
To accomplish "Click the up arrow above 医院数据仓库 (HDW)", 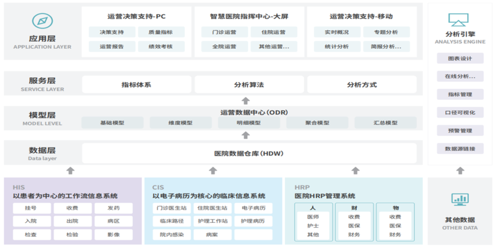I will [x=246, y=135].
